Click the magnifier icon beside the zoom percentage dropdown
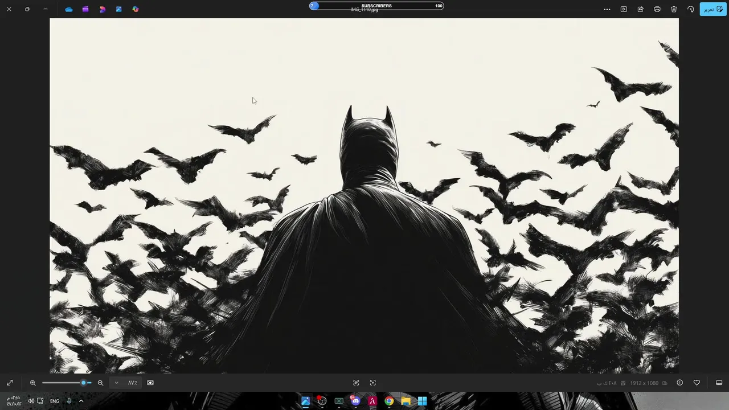The image size is (729, 410). (100, 383)
